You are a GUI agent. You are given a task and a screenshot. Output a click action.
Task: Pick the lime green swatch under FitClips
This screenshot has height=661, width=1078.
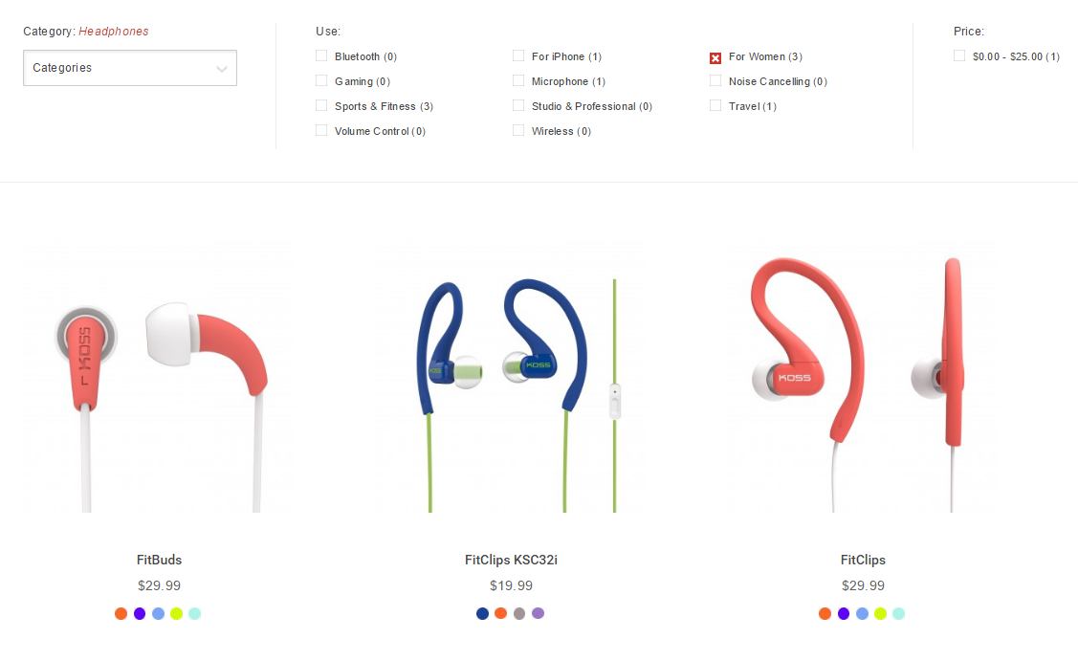pos(880,613)
